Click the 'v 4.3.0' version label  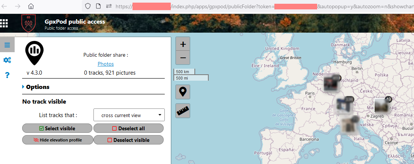(34, 73)
